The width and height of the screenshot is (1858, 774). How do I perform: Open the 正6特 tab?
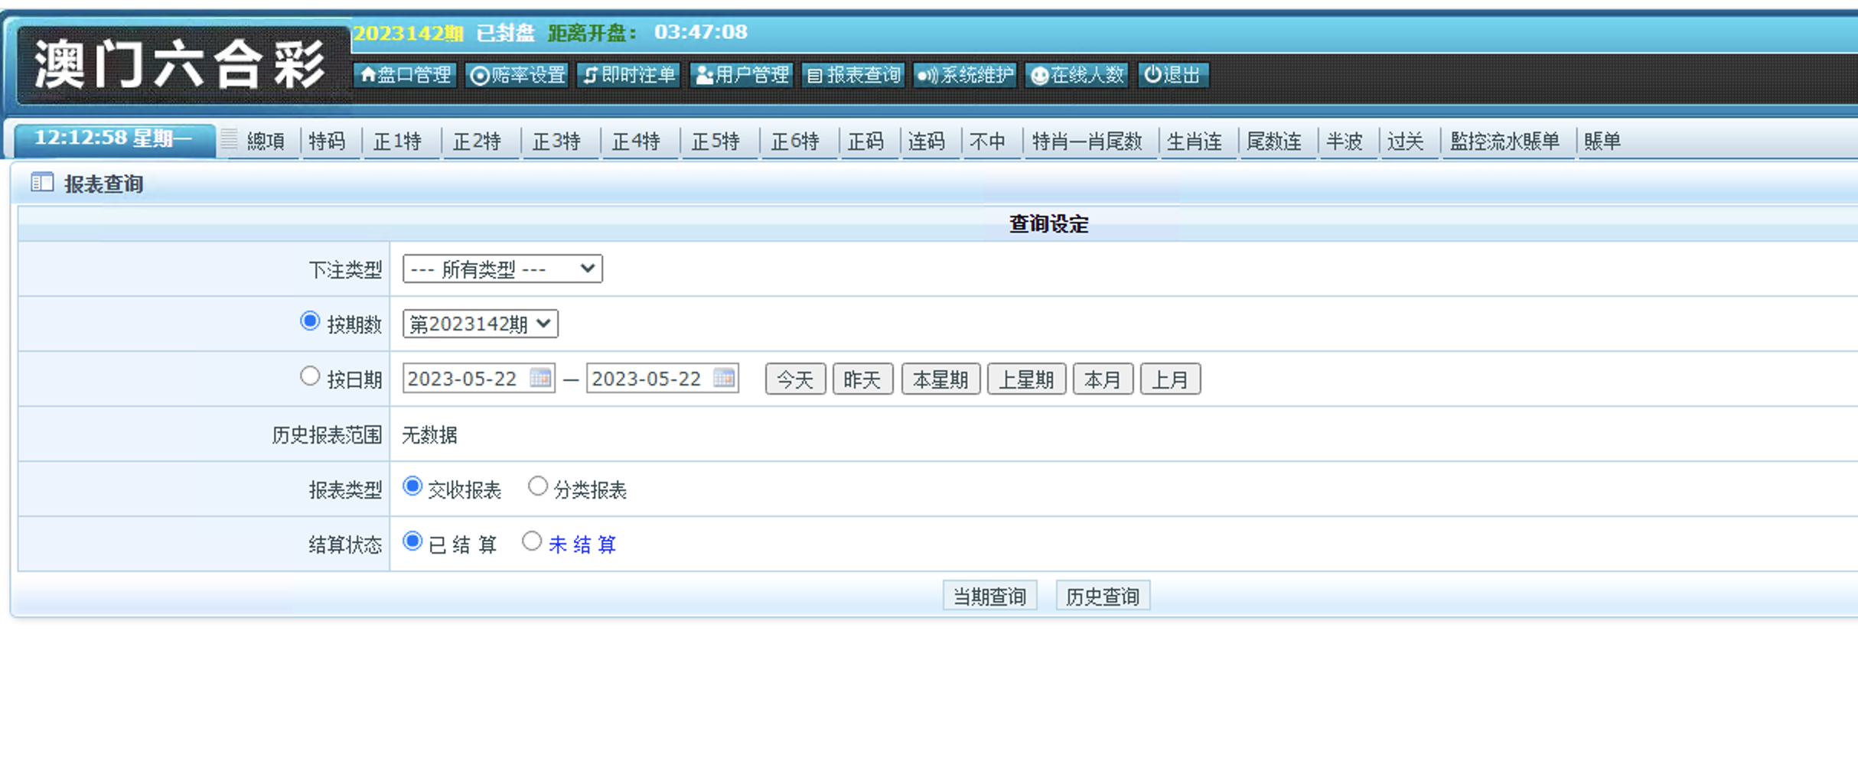pos(795,141)
